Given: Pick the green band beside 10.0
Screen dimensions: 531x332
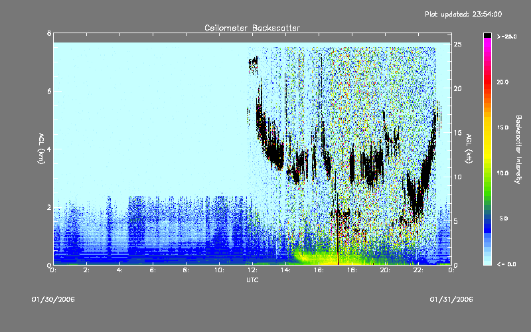Looking at the screenshot, I should pyautogui.click(x=487, y=173).
